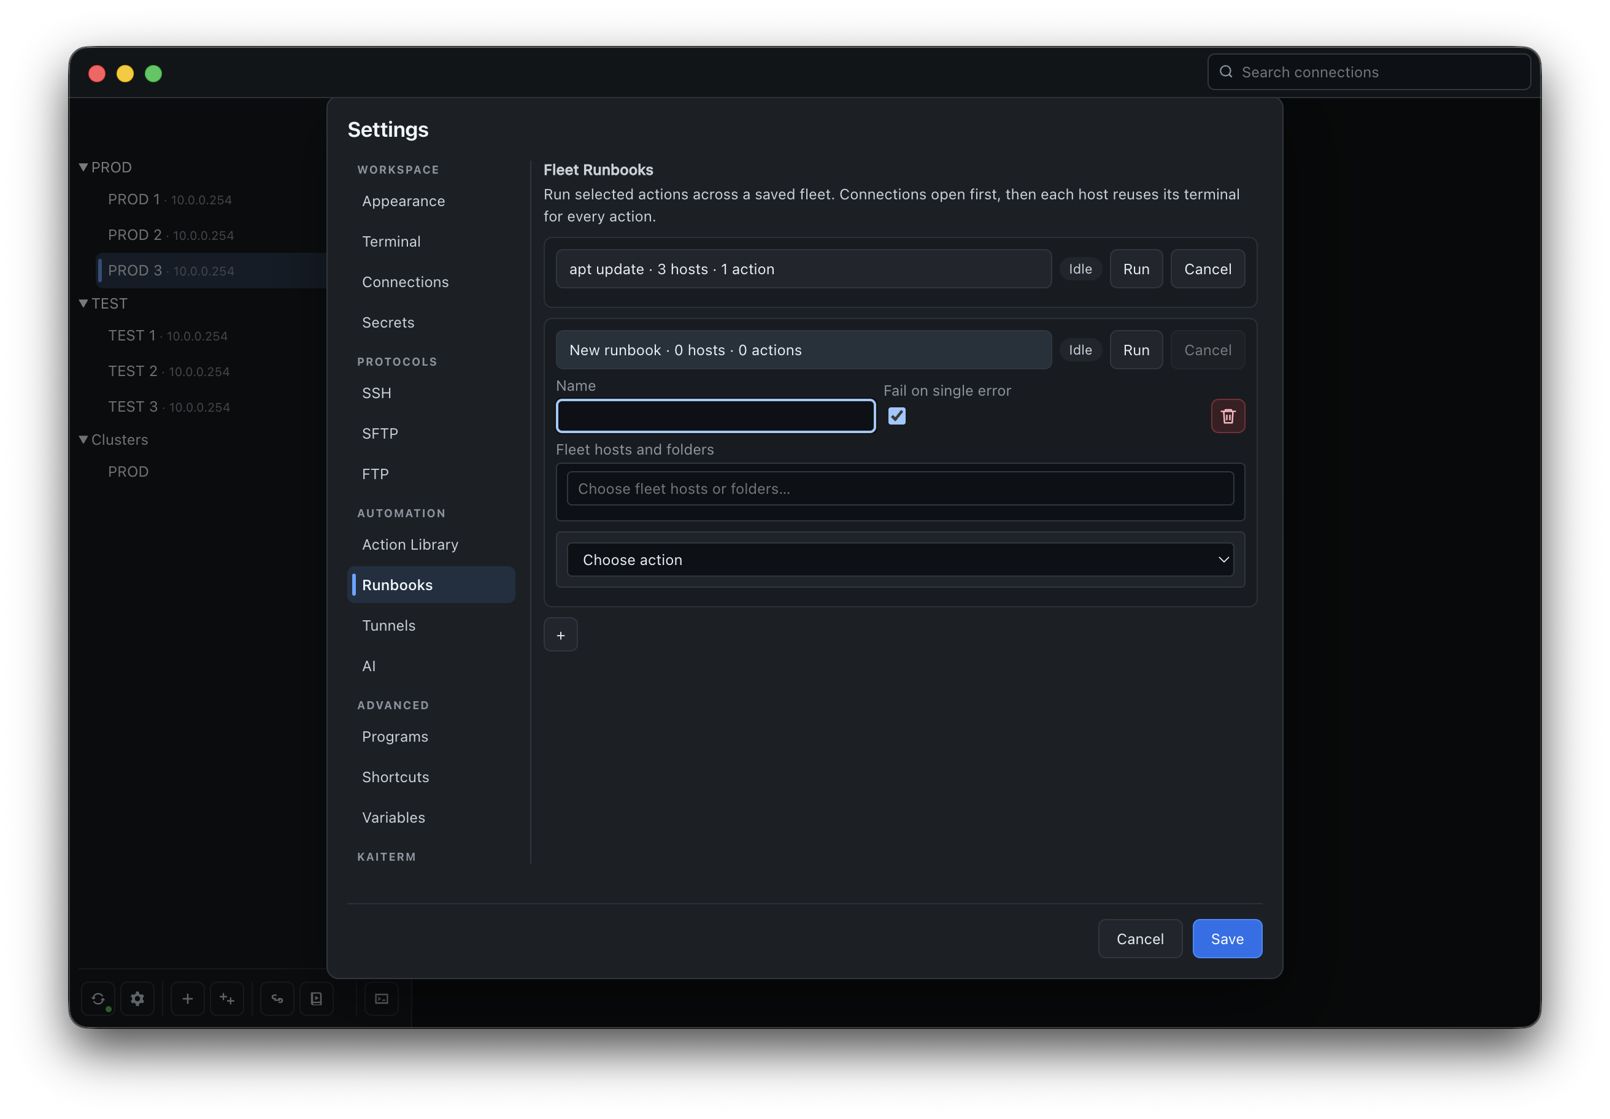Click the plus button to add a runbook
Image resolution: width=1610 pixels, height=1119 pixels.
[560, 635]
